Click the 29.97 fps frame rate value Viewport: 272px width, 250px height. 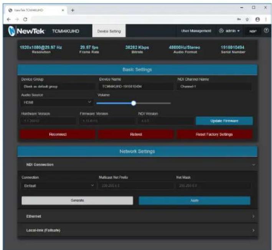[x=89, y=47]
